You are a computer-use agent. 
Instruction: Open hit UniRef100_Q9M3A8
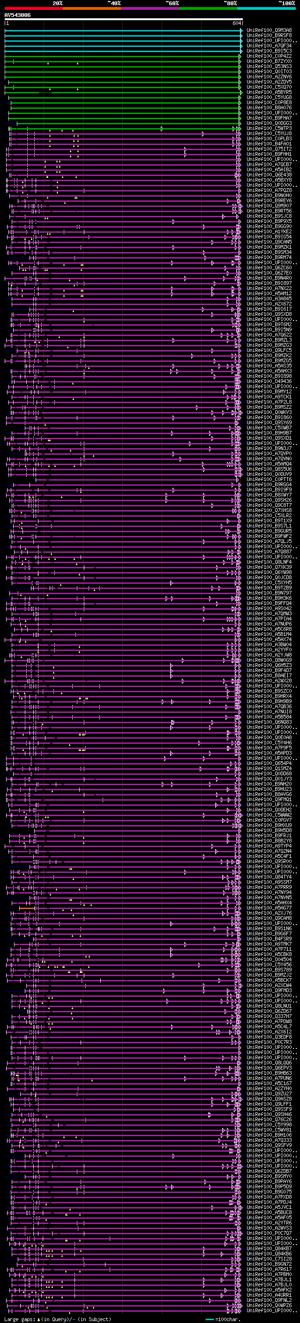tap(269, 31)
